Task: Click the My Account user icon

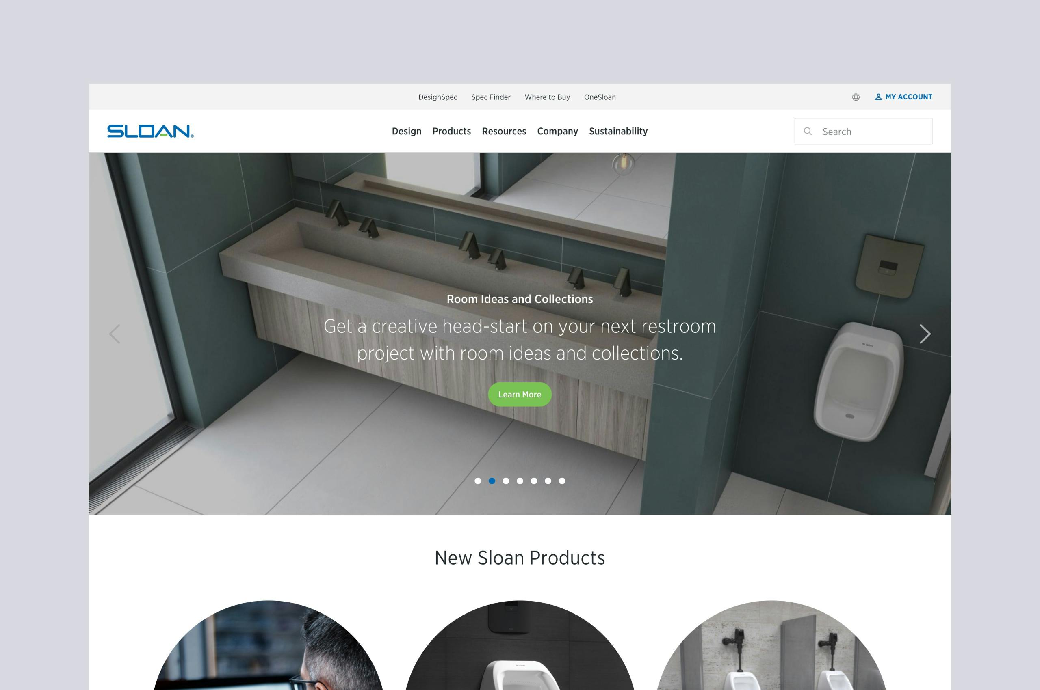Action: pos(878,97)
